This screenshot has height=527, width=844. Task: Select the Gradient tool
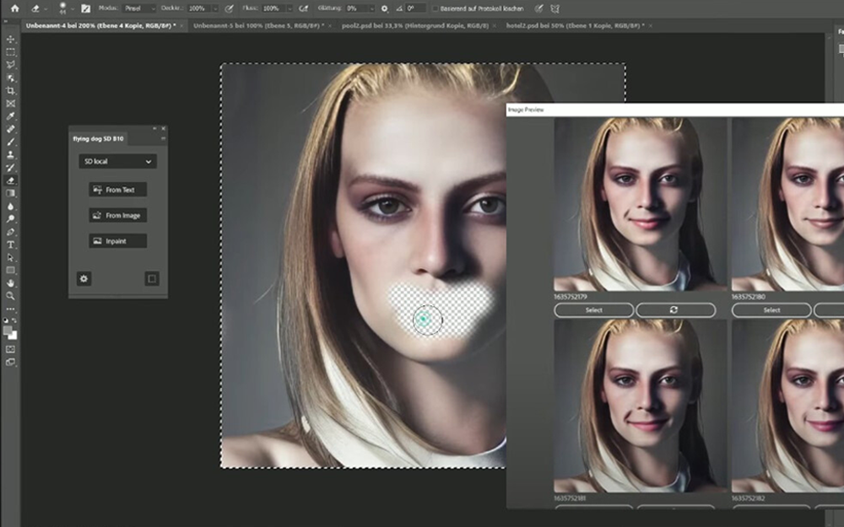point(10,194)
